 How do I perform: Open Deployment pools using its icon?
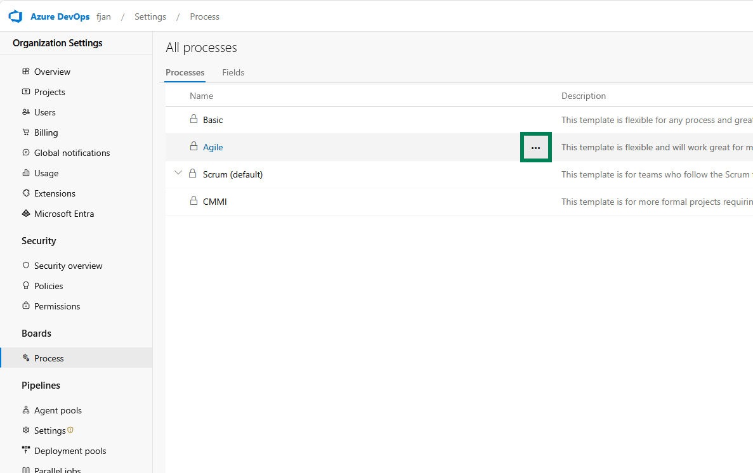25,451
